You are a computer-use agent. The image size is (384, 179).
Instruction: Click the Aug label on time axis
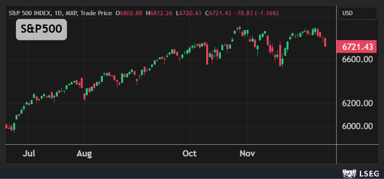[x=84, y=153]
